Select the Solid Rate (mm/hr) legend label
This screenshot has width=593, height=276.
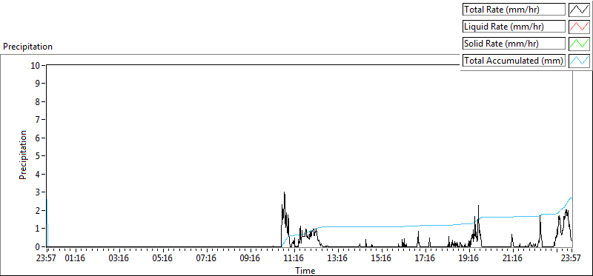[514, 44]
